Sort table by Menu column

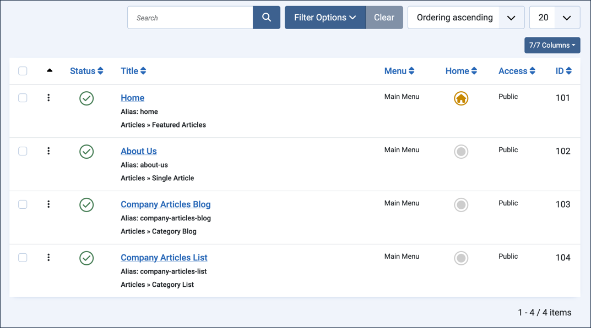(399, 71)
